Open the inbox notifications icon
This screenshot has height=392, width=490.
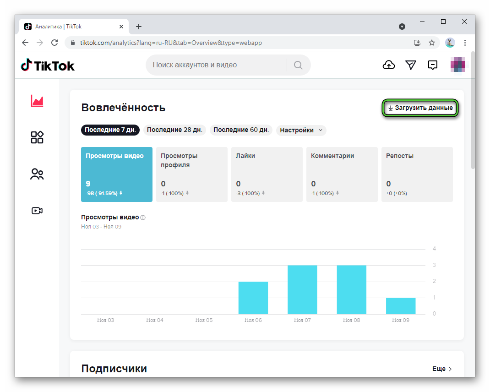(x=433, y=65)
